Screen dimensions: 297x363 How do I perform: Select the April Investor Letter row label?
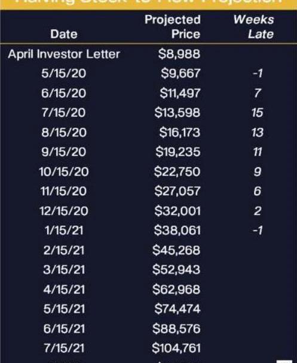tap(64, 54)
